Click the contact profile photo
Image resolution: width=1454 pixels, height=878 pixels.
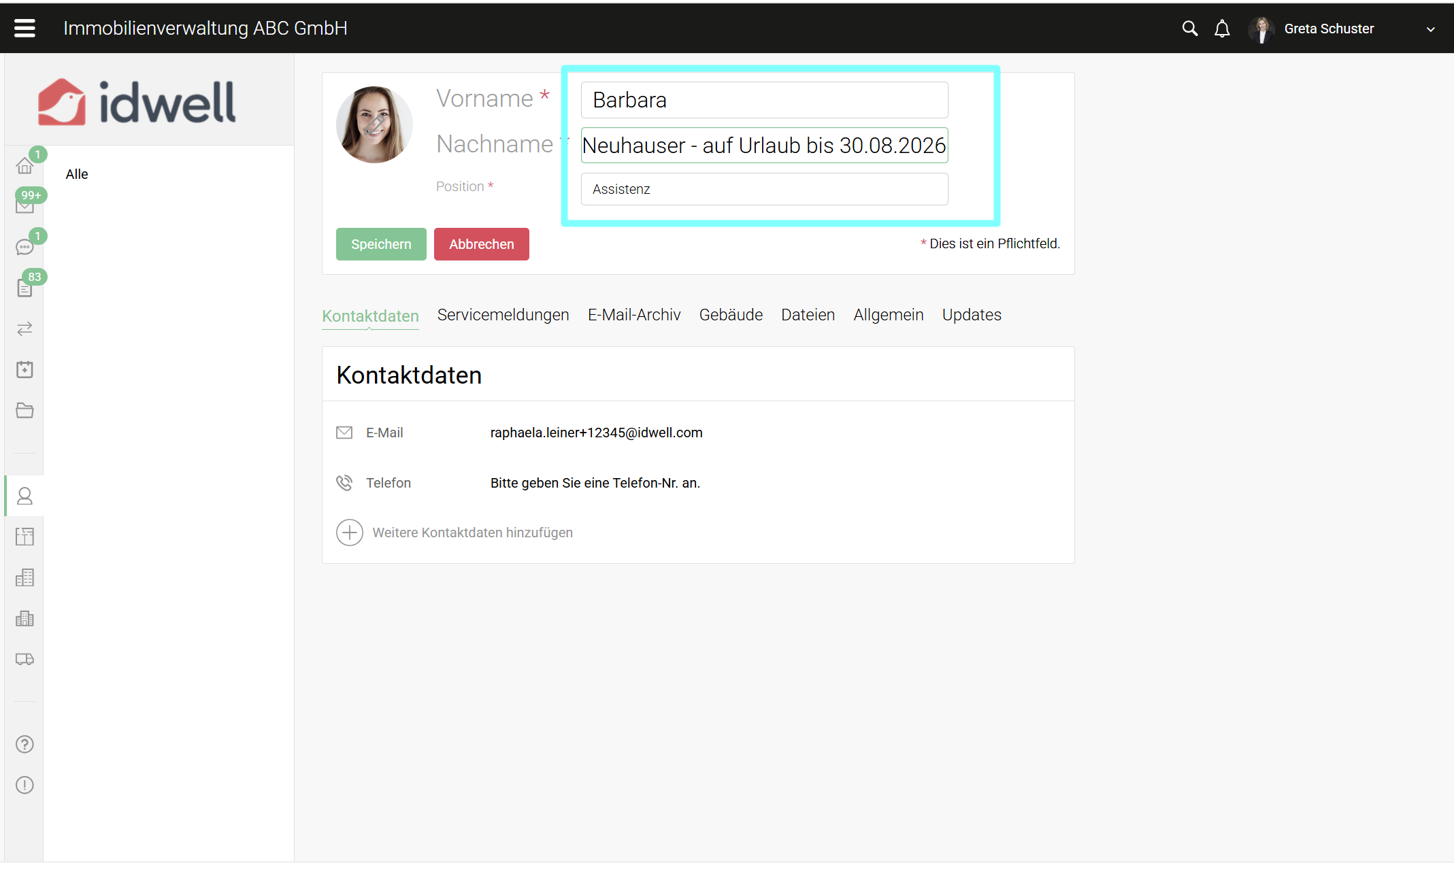pyautogui.click(x=374, y=124)
